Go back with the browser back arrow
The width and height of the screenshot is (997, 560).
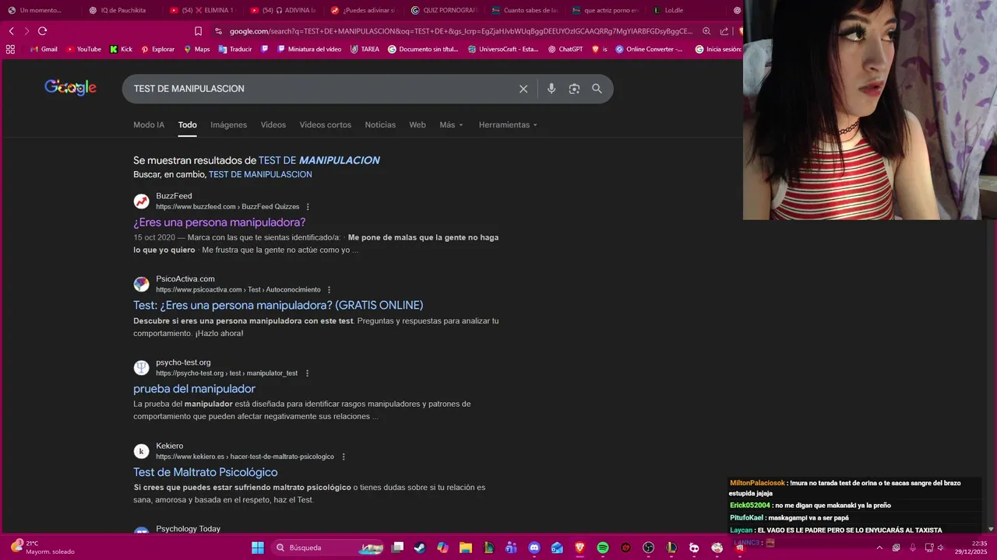(x=12, y=31)
